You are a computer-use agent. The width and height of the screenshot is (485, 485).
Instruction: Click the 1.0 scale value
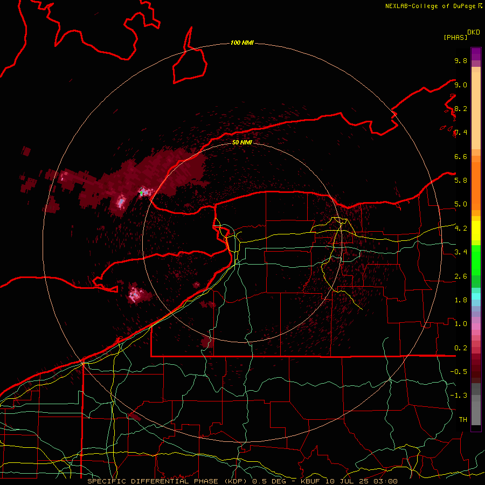[461, 324]
